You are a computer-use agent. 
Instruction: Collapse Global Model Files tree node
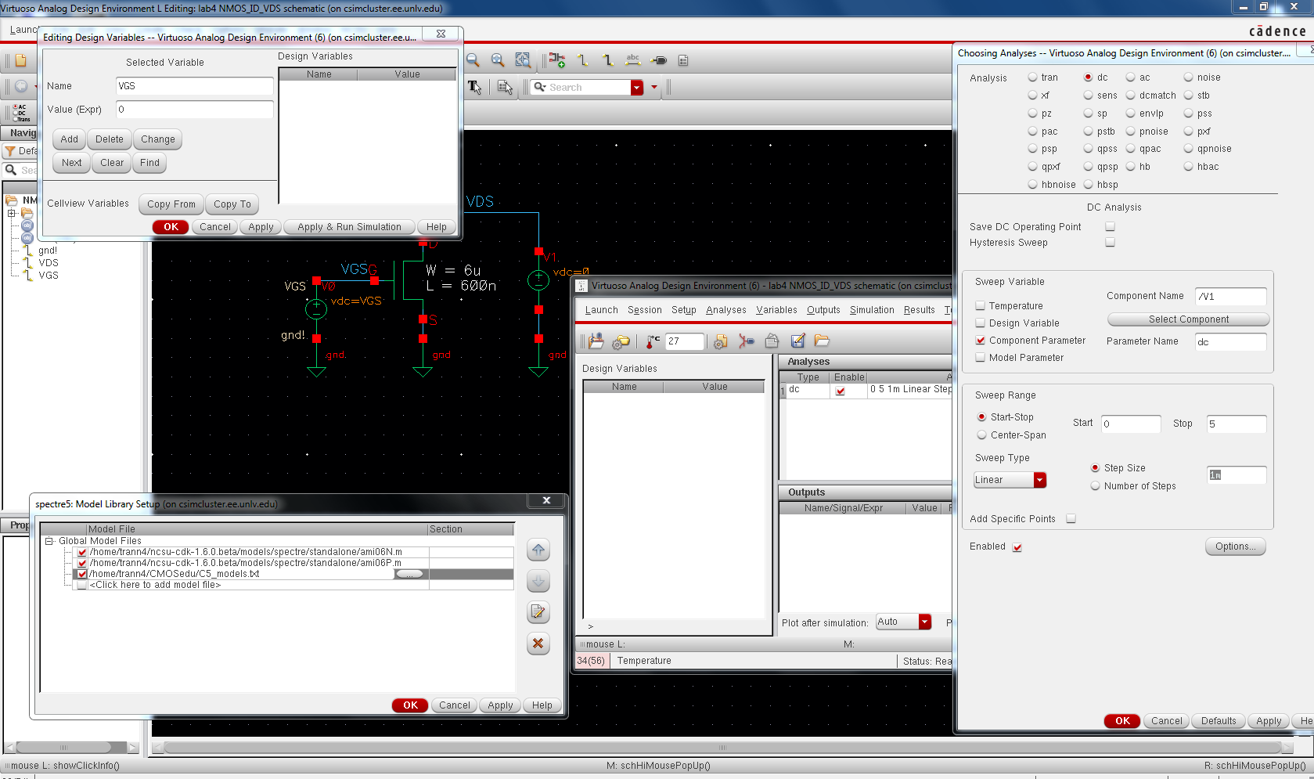(x=49, y=541)
